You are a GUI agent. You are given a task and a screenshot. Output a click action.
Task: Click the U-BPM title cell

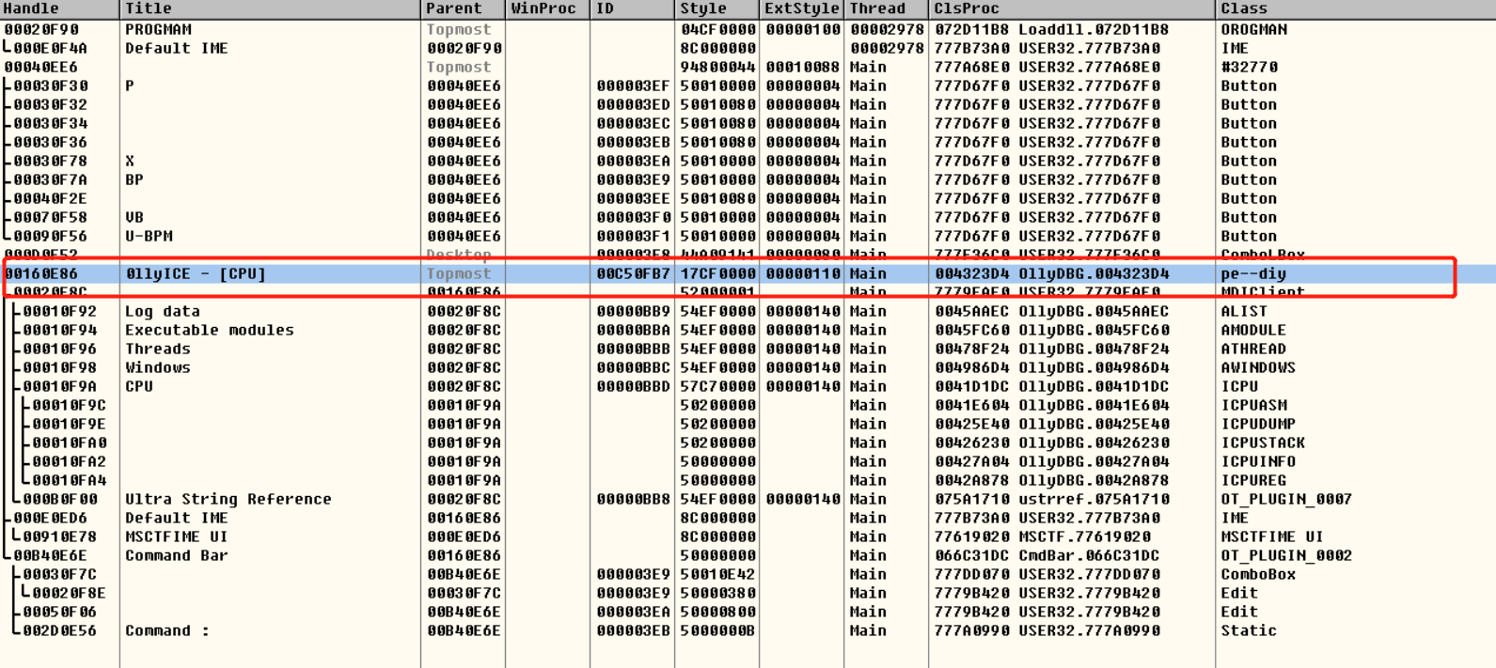[x=149, y=236]
